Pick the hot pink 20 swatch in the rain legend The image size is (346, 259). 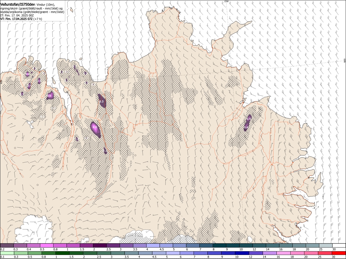[311, 253]
